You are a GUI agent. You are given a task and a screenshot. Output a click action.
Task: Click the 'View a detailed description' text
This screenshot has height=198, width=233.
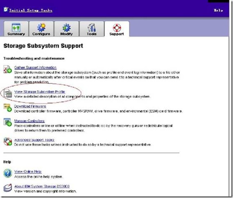[82, 97]
